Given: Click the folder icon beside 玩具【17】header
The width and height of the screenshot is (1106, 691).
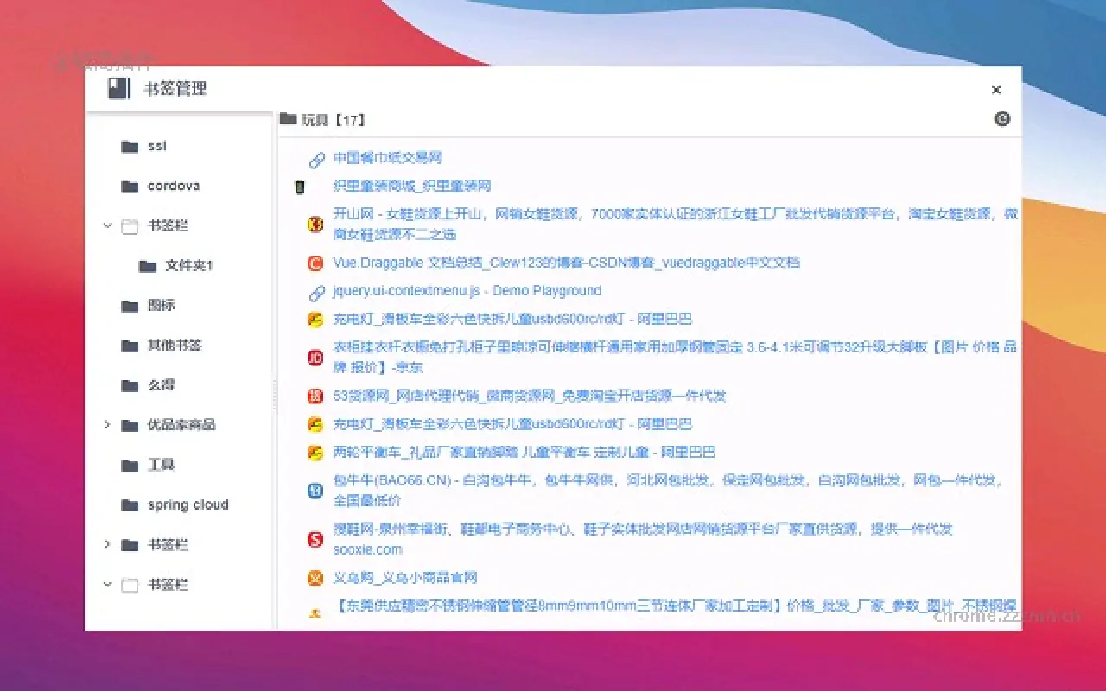Looking at the screenshot, I should pos(288,119).
